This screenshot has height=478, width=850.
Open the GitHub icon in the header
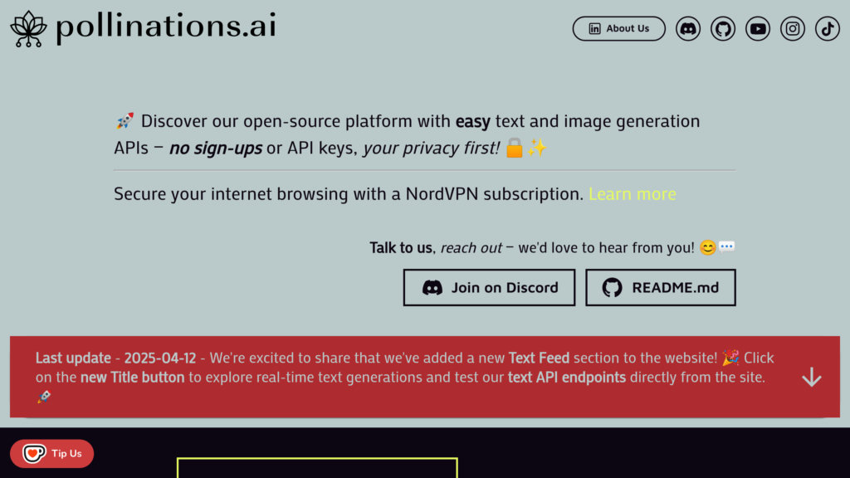723,29
